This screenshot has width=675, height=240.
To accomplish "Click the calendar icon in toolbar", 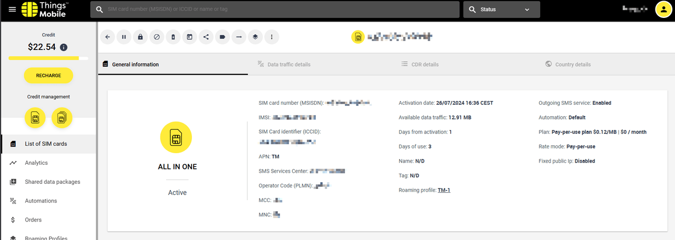I will [189, 37].
